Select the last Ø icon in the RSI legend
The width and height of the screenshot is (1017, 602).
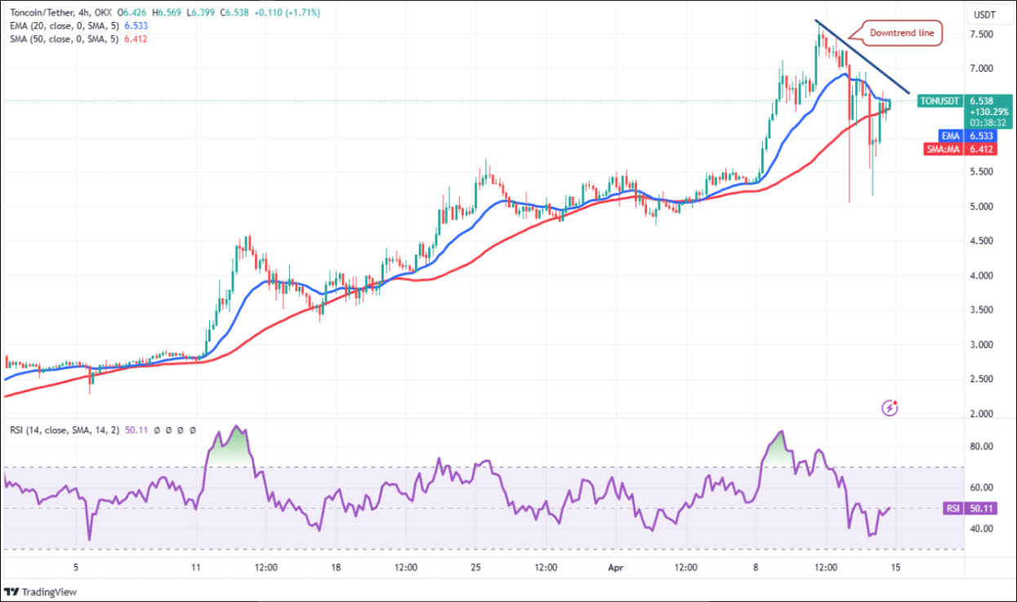click(191, 430)
